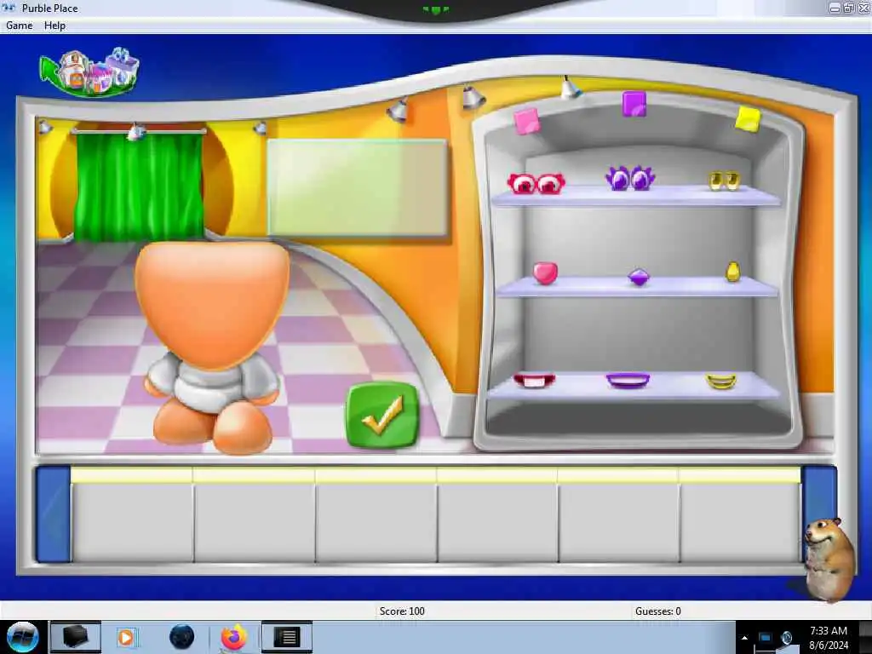Viewport: 872px width, 654px height.
Task: Return to Purble Place main menu houses icon
Action: pos(89,73)
